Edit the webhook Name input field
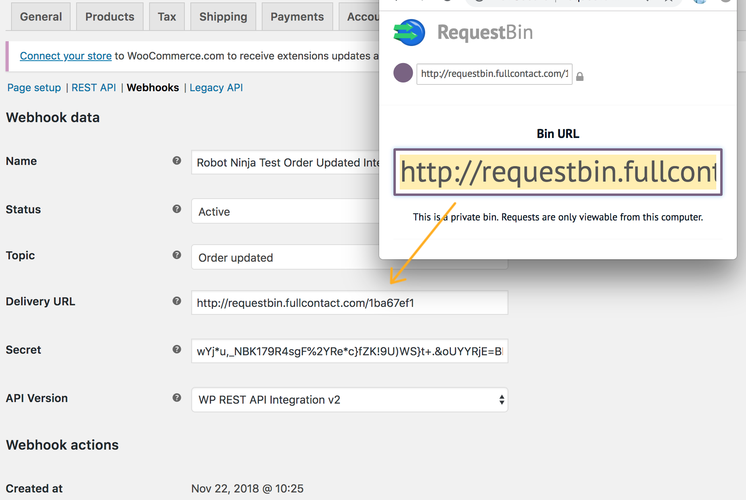Screen dimensions: 746x500 pyautogui.click(x=285, y=162)
